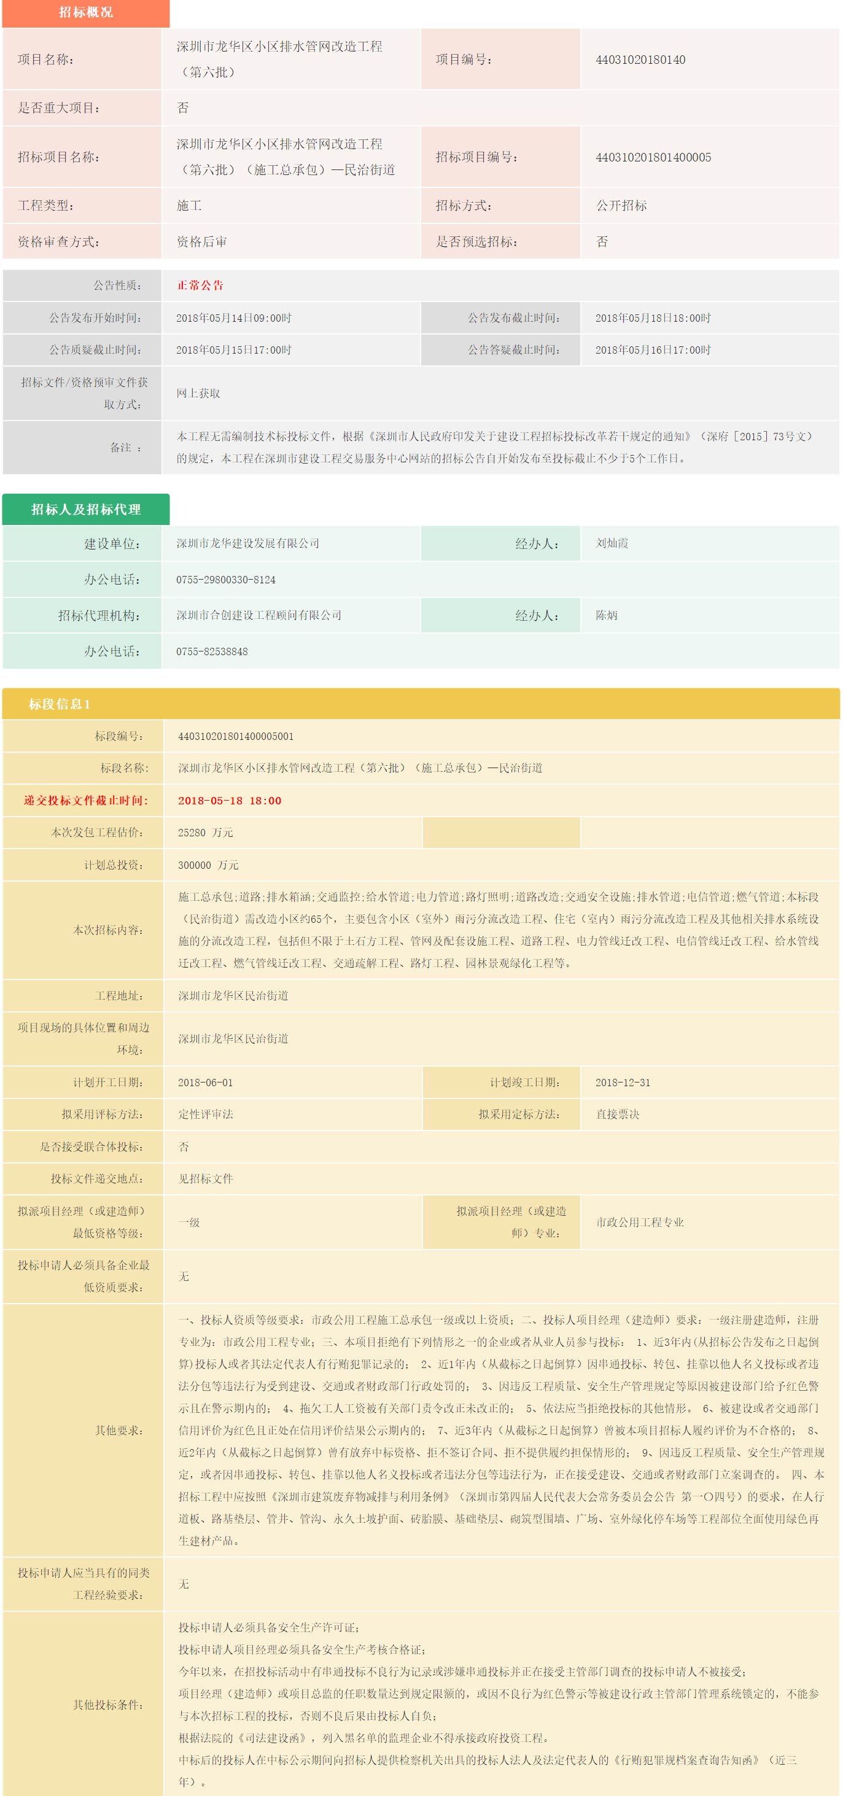Click the 工程地址 label

click(119, 995)
